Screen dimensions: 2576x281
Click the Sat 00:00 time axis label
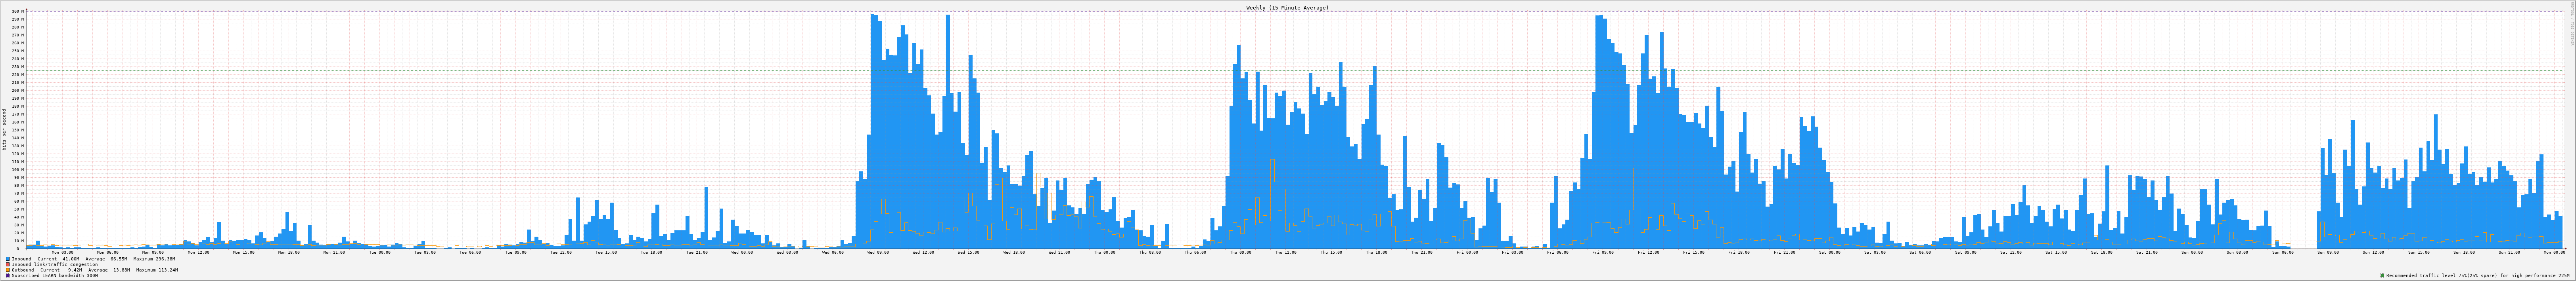click(x=1830, y=252)
